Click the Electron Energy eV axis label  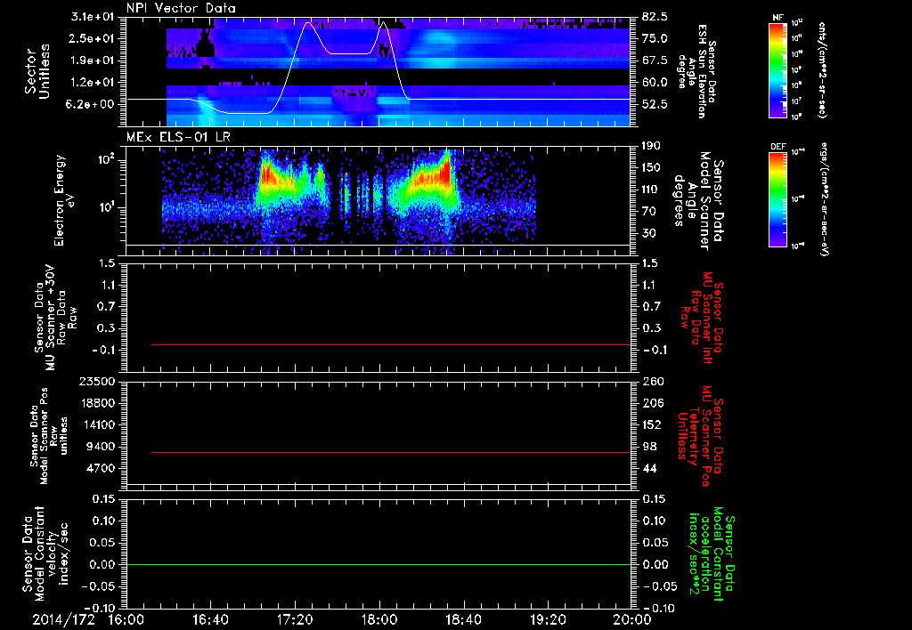tap(64, 200)
